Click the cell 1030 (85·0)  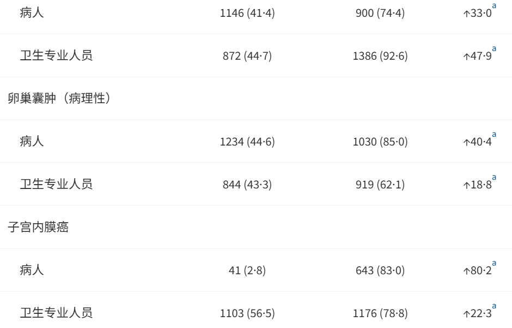pos(380,142)
